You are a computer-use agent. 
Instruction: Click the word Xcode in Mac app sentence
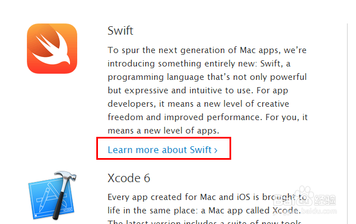click(285, 210)
